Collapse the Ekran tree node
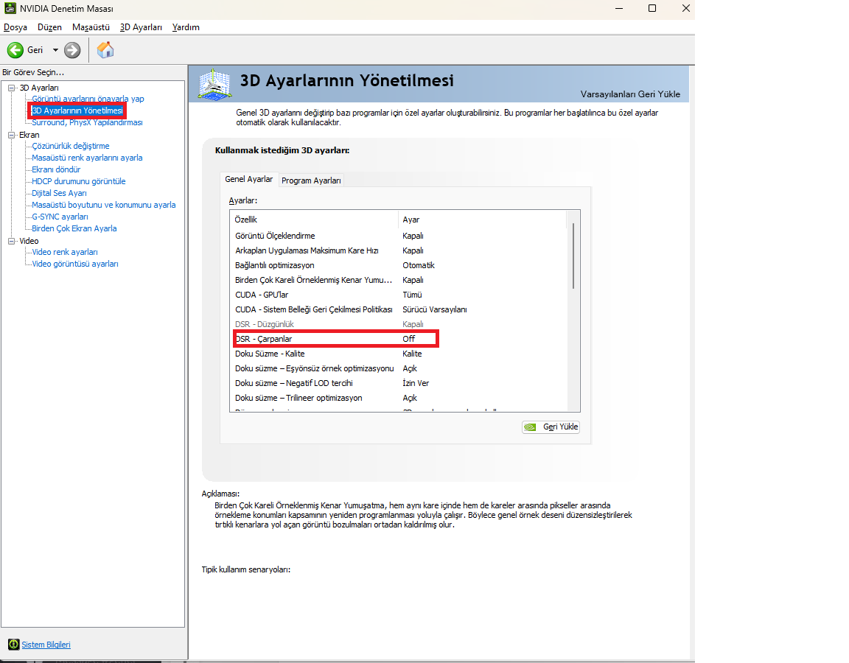 pos(11,135)
